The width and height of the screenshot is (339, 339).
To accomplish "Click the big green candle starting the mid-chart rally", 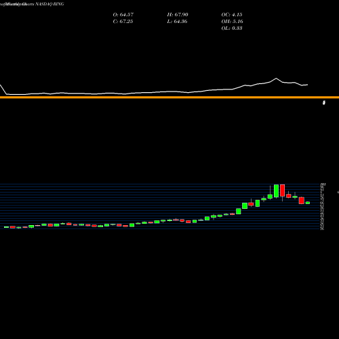I will point(239,212).
